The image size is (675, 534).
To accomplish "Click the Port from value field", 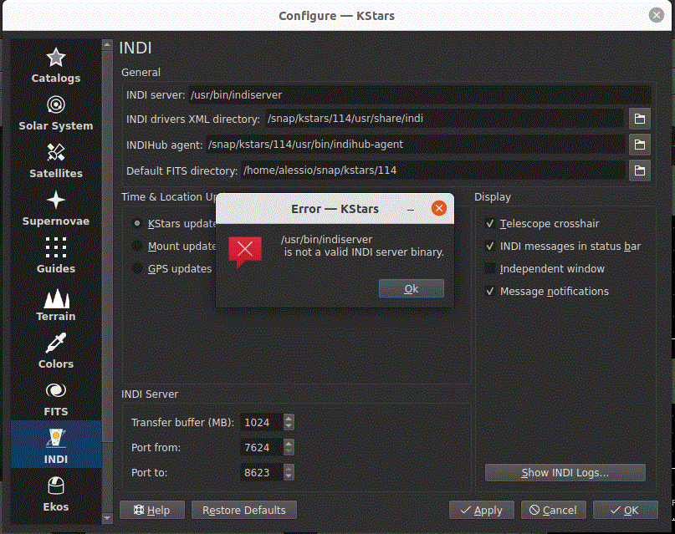I will tap(262, 447).
